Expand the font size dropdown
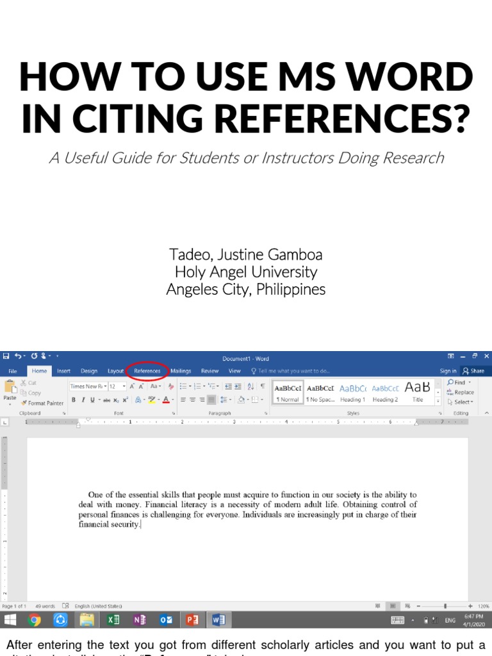The image size is (492, 656). tap(124, 386)
